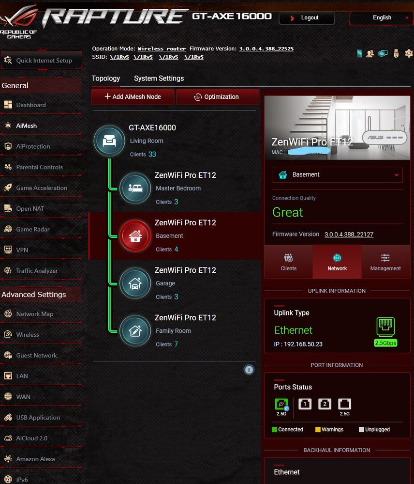Click the Connected legend label

[x=291, y=429]
